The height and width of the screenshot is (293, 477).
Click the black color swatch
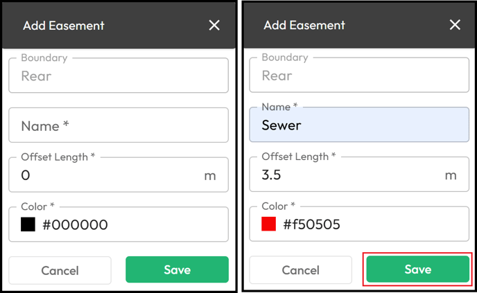coord(28,224)
